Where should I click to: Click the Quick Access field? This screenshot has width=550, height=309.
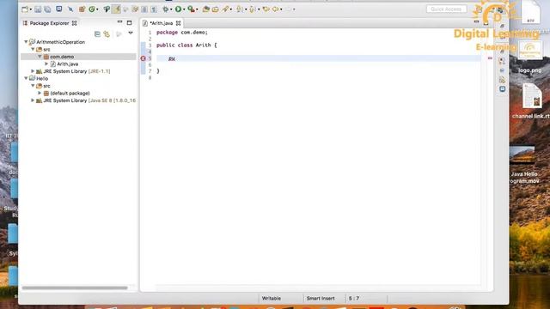click(x=446, y=9)
